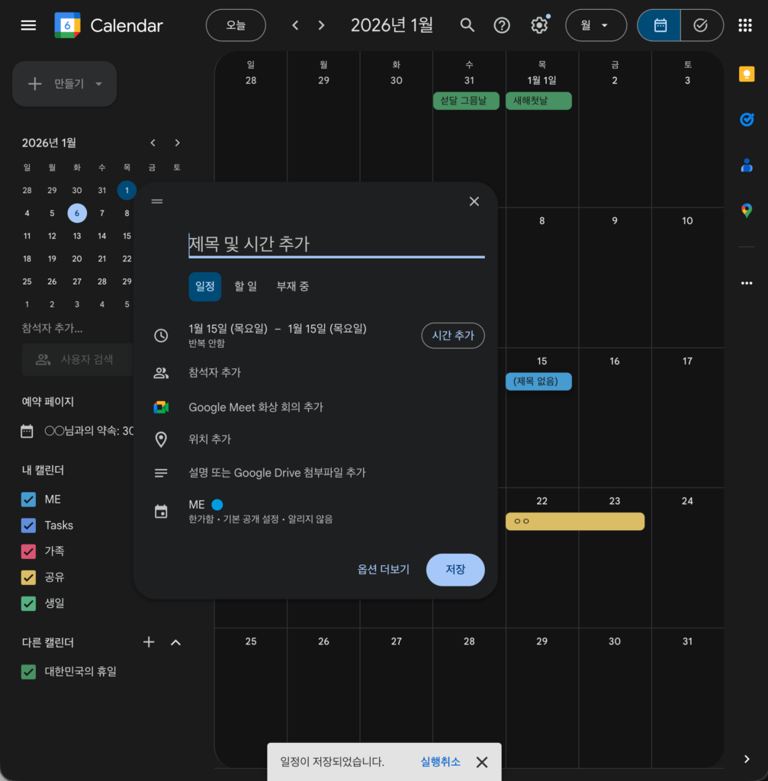This screenshot has height=781, width=768.
Task: Disable the 대한민국의 휴일 calendar
Action: [29, 672]
